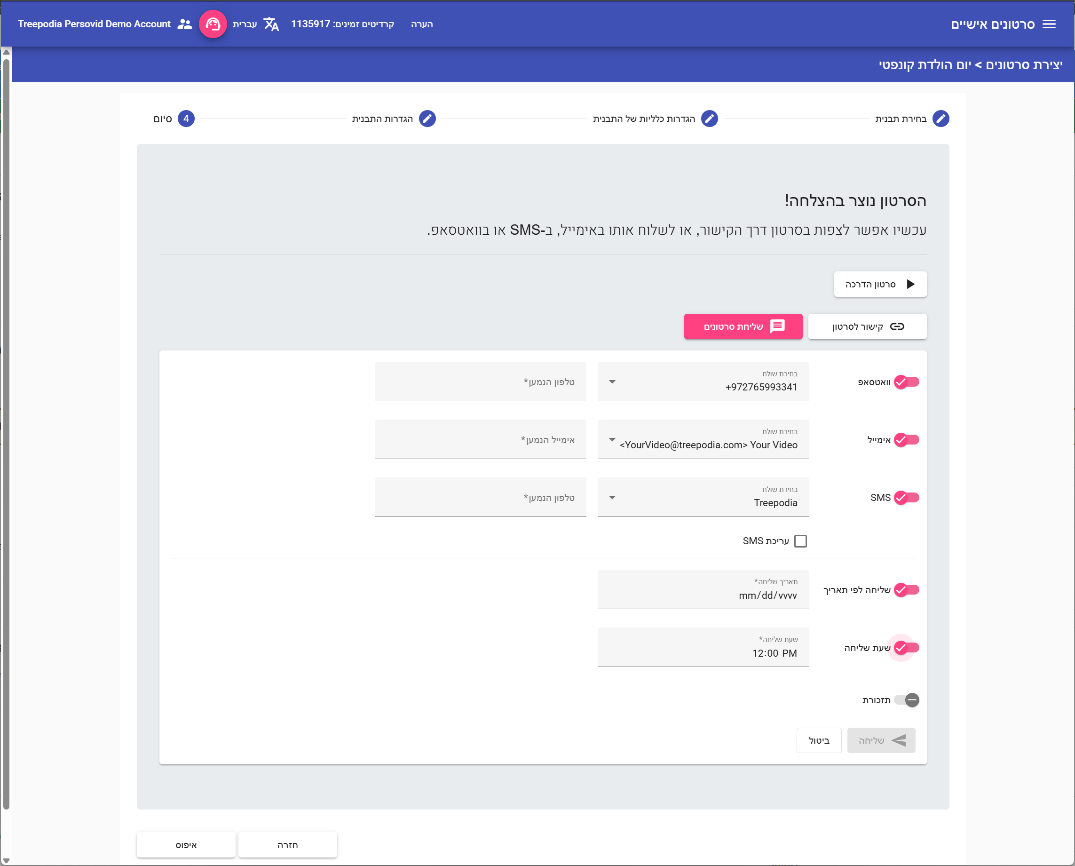Click the translate language icon
This screenshot has height=866, width=1075.
click(x=271, y=24)
